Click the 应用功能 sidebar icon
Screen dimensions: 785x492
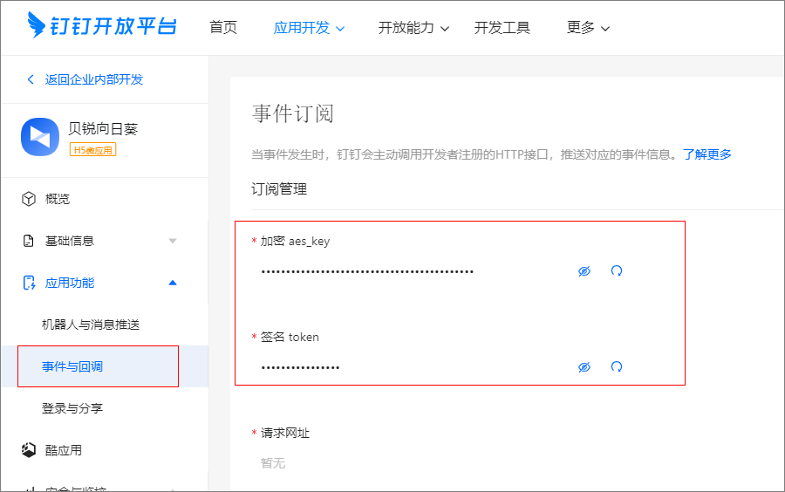click(29, 283)
